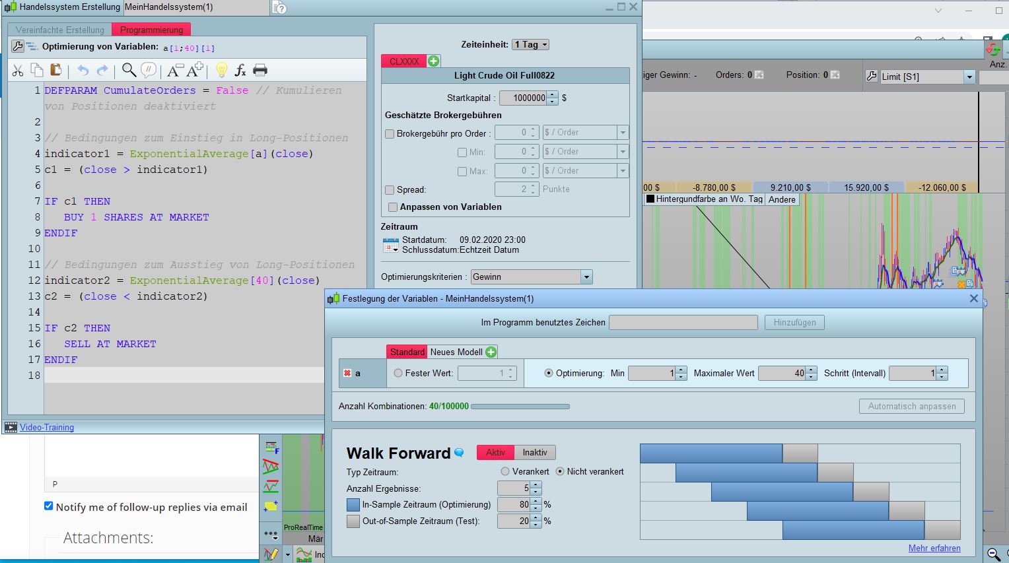Set Walk Forward to Inaktiv
1009x563 pixels.
point(535,452)
